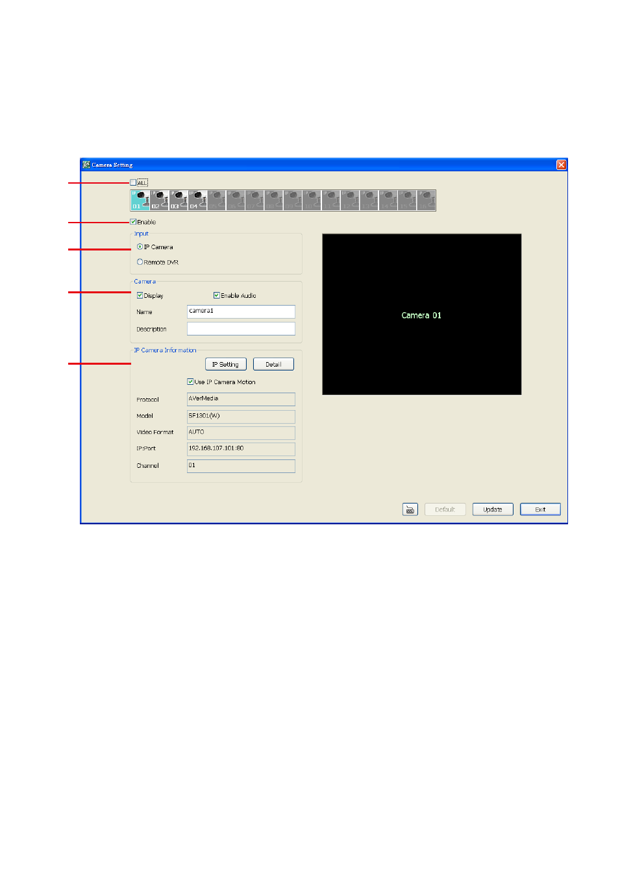Click the IP:Port field value

pyautogui.click(x=241, y=449)
